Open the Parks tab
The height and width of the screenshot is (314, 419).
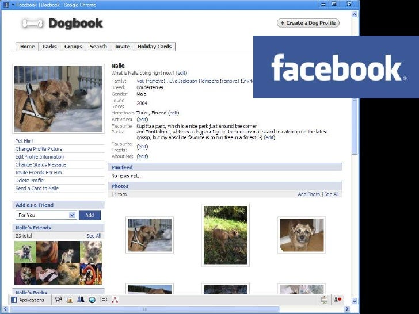point(49,47)
